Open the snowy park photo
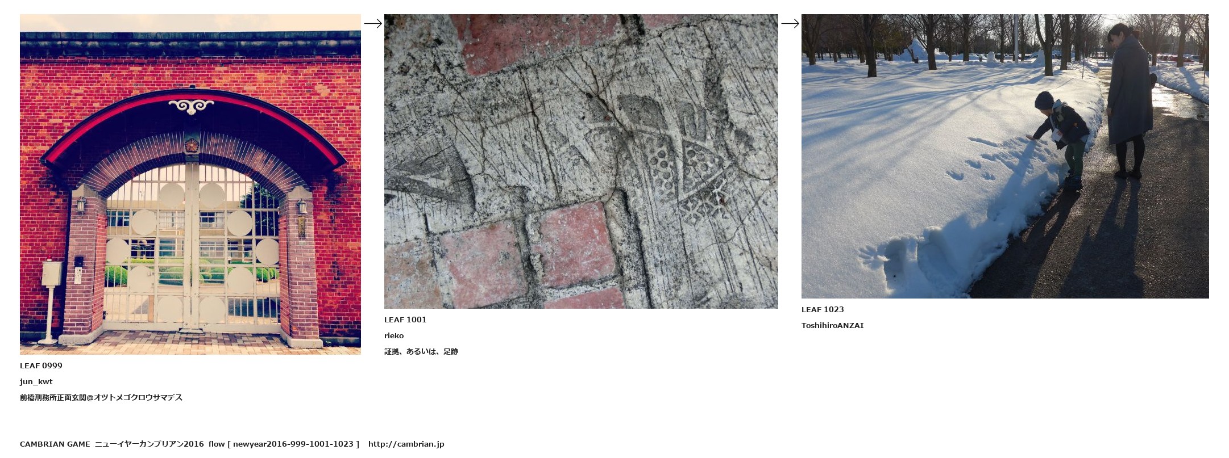This screenshot has height=458, width=1229. [x=1005, y=156]
